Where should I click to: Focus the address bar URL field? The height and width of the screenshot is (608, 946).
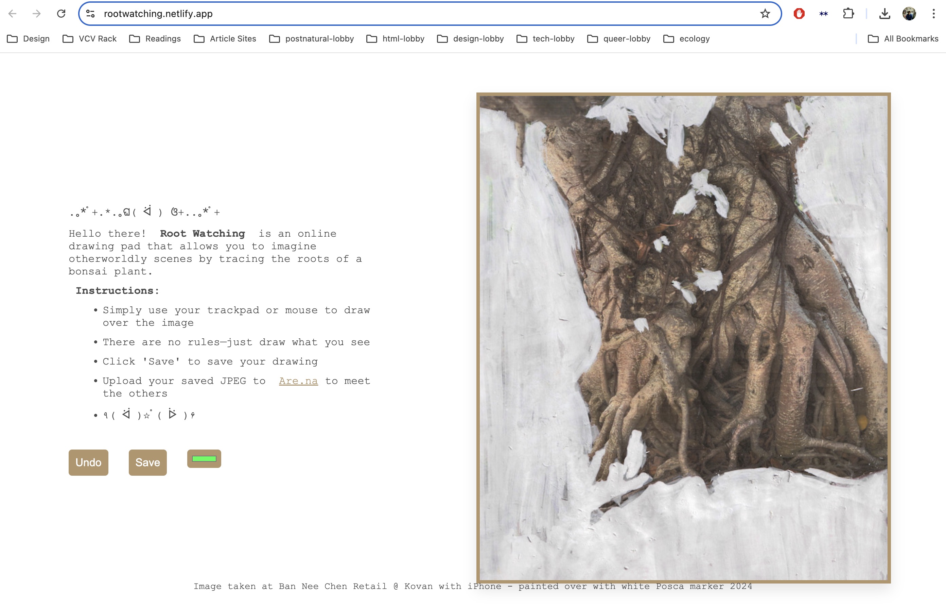[395, 14]
